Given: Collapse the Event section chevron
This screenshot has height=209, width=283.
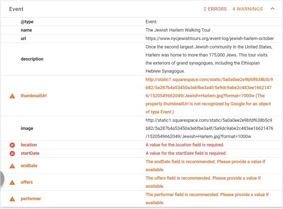Looking at the screenshot, I should [x=272, y=9].
